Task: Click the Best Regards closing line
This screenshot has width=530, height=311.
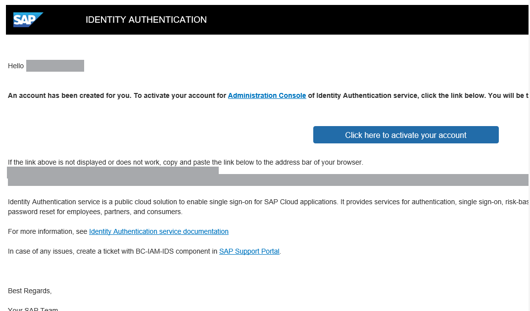Action: point(30,291)
